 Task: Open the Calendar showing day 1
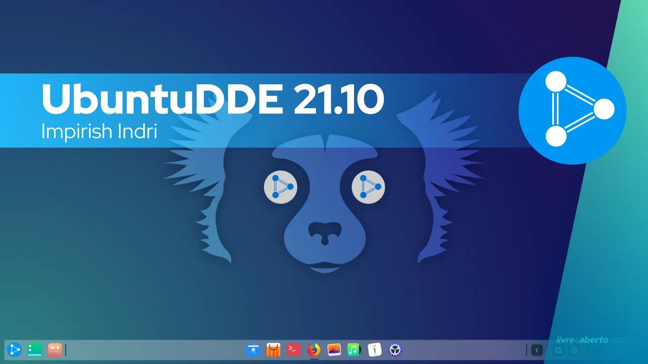pos(374,350)
